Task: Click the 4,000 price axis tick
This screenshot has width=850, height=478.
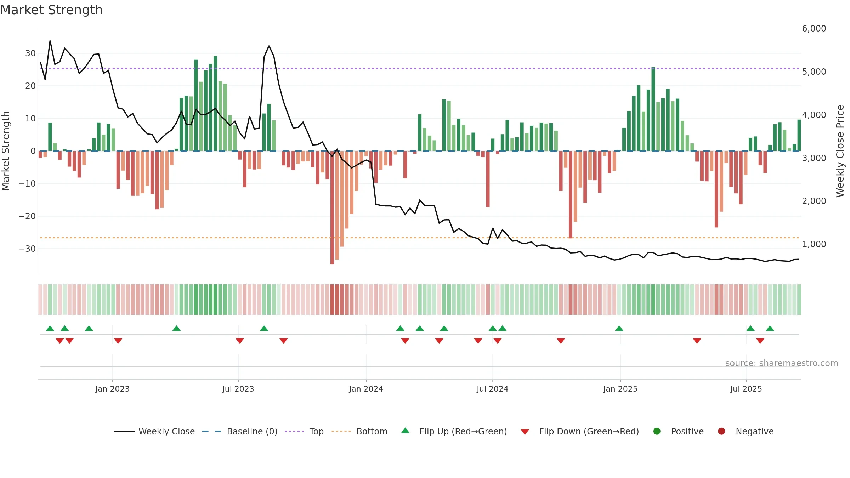Action: (814, 115)
